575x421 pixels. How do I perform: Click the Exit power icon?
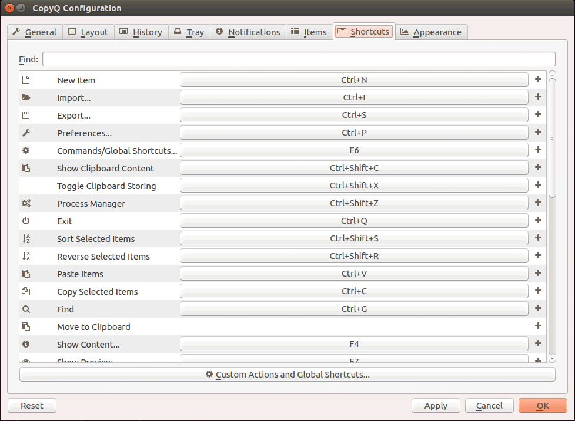point(26,221)
